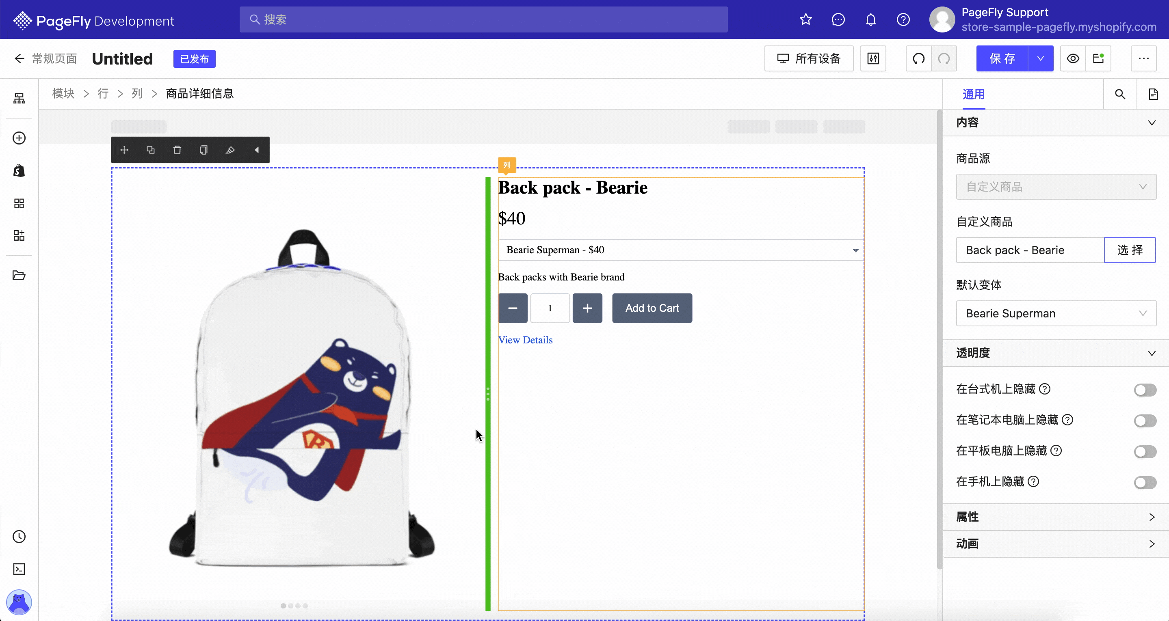Go back with the arrow next to 常规页面

[19, 58]
